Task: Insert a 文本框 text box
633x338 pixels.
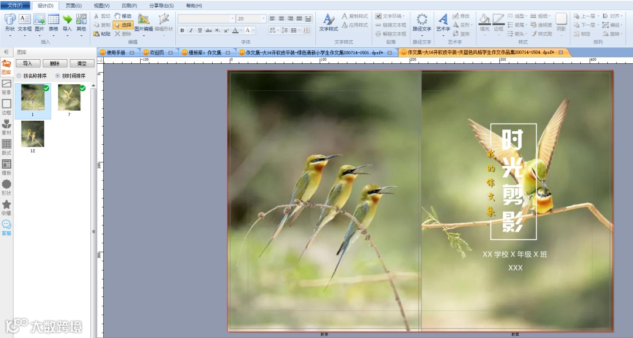Action: click(25, 23)
